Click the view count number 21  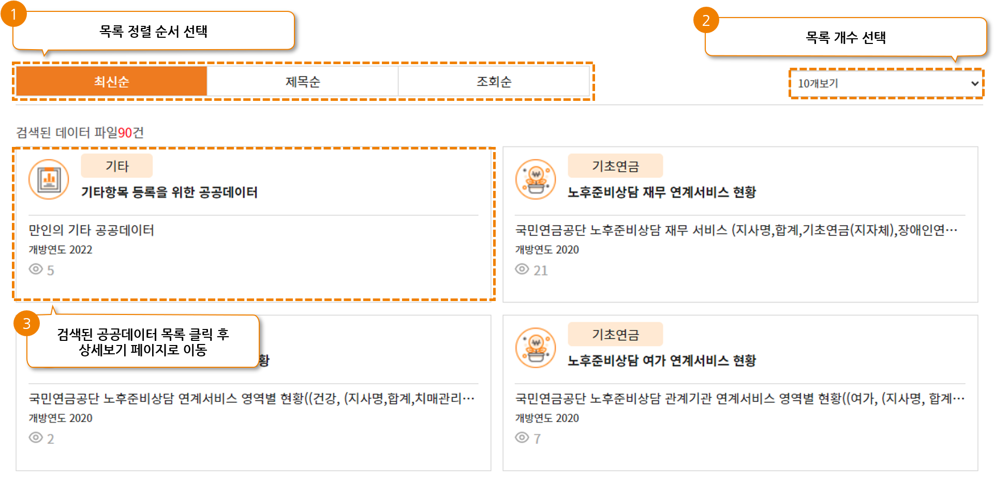pos(541,271)
